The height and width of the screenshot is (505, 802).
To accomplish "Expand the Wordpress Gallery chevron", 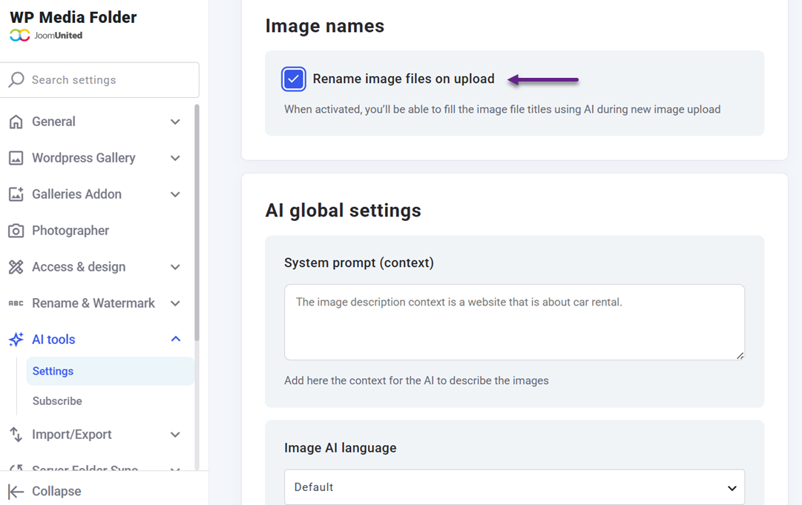I will click(x=175, y=158).
